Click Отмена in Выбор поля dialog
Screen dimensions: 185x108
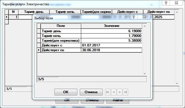coord(91,92)
